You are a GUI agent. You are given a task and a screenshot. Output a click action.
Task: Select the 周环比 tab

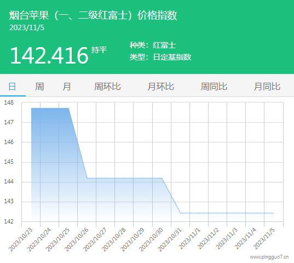(107, 87)
